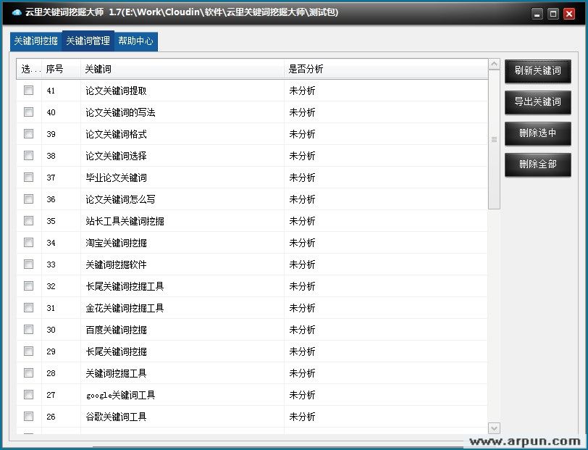The image size is (588, 450).
Task: Select the 关键词管理 tab
Action: (x=88, y=41)
